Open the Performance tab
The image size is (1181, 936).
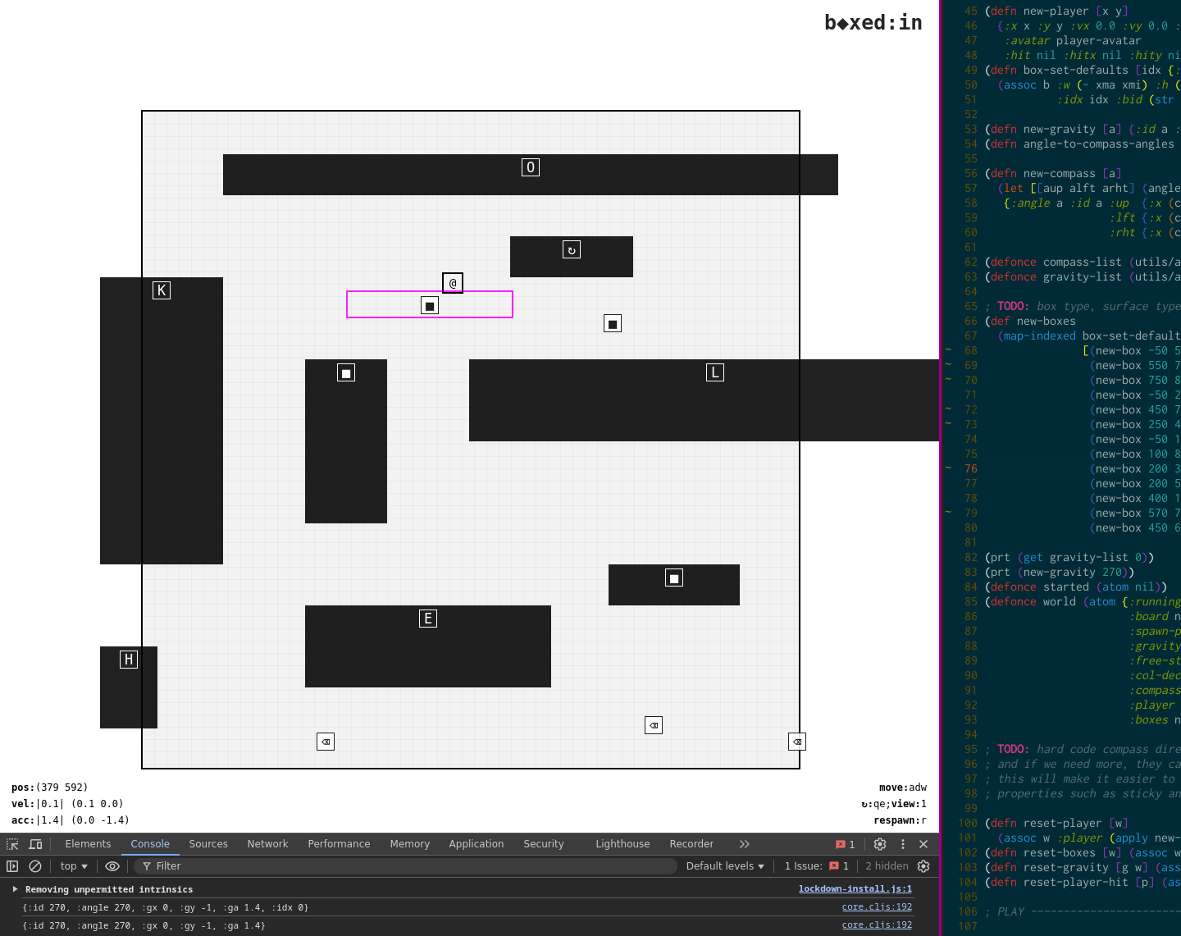click(339, 844)
